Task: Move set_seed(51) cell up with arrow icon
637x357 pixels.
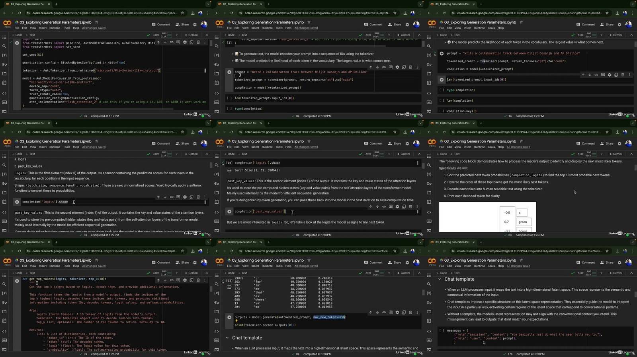Action: 158,42
